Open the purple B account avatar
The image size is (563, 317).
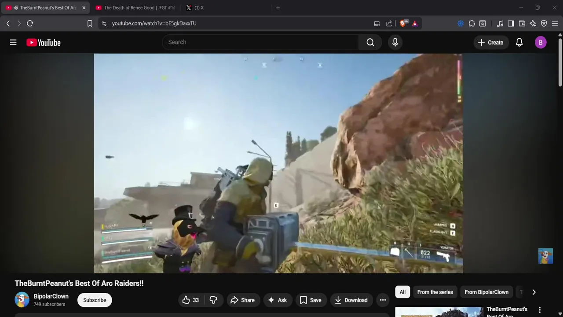pyautogui.click(x=541, y=42)
